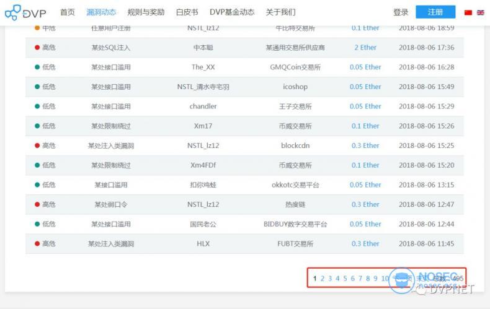Select the Xm4FDf author cell
Viewport: 490px width, 309px height.
pyautogui.click(x=203, y=165)
